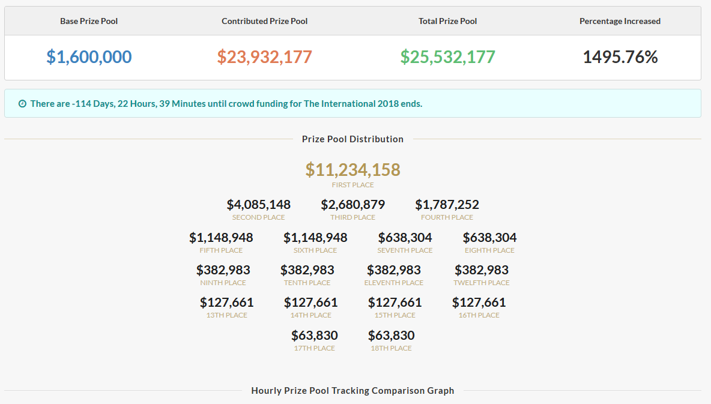
Task: Click the SIXTH PLACE label
Action: [x=315, y=250]
